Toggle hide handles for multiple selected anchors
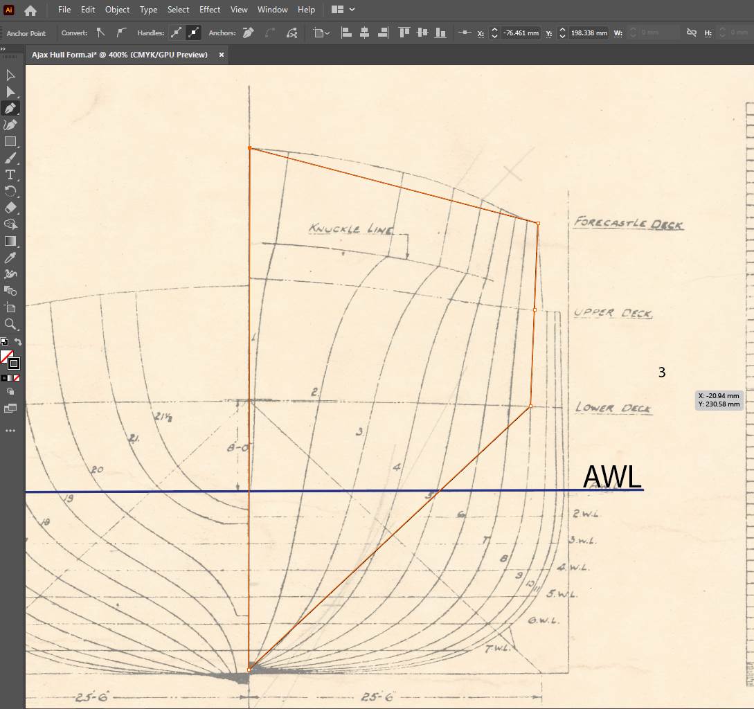 (193, 33)
